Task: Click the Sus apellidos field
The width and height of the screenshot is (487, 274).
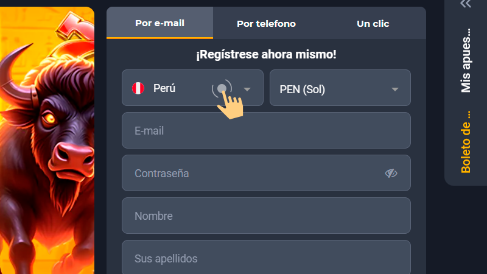Action: point(266,258)
